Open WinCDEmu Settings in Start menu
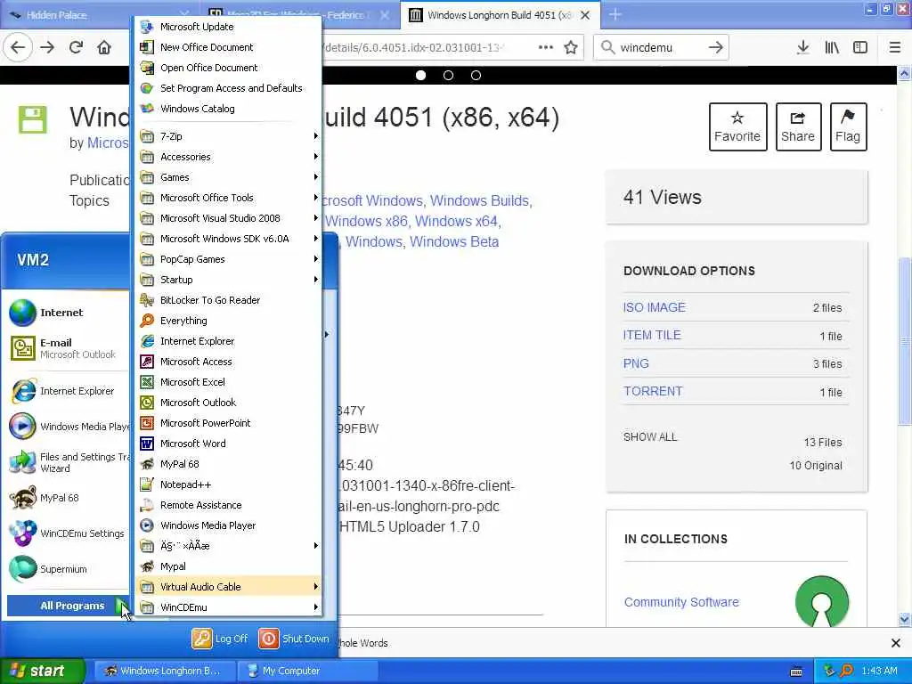 [x=68, y=533]
